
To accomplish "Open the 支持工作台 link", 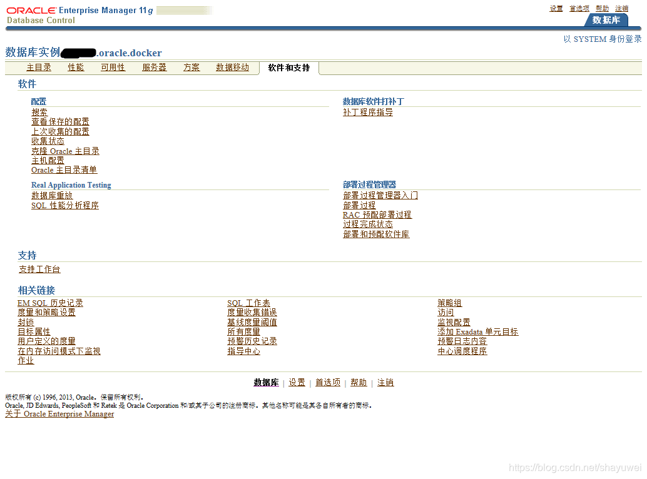I will tap(39, 269).
